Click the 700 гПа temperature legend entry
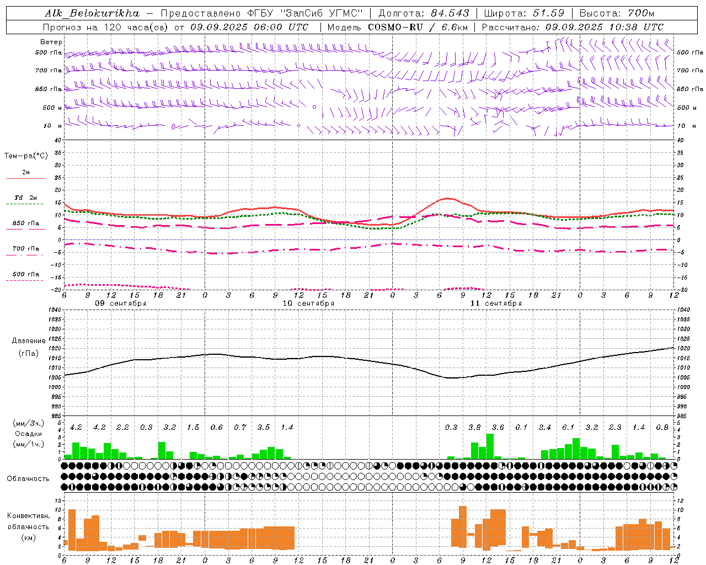Image resolution: width=706 pixels, height=565 pixels. coord(25,249)
